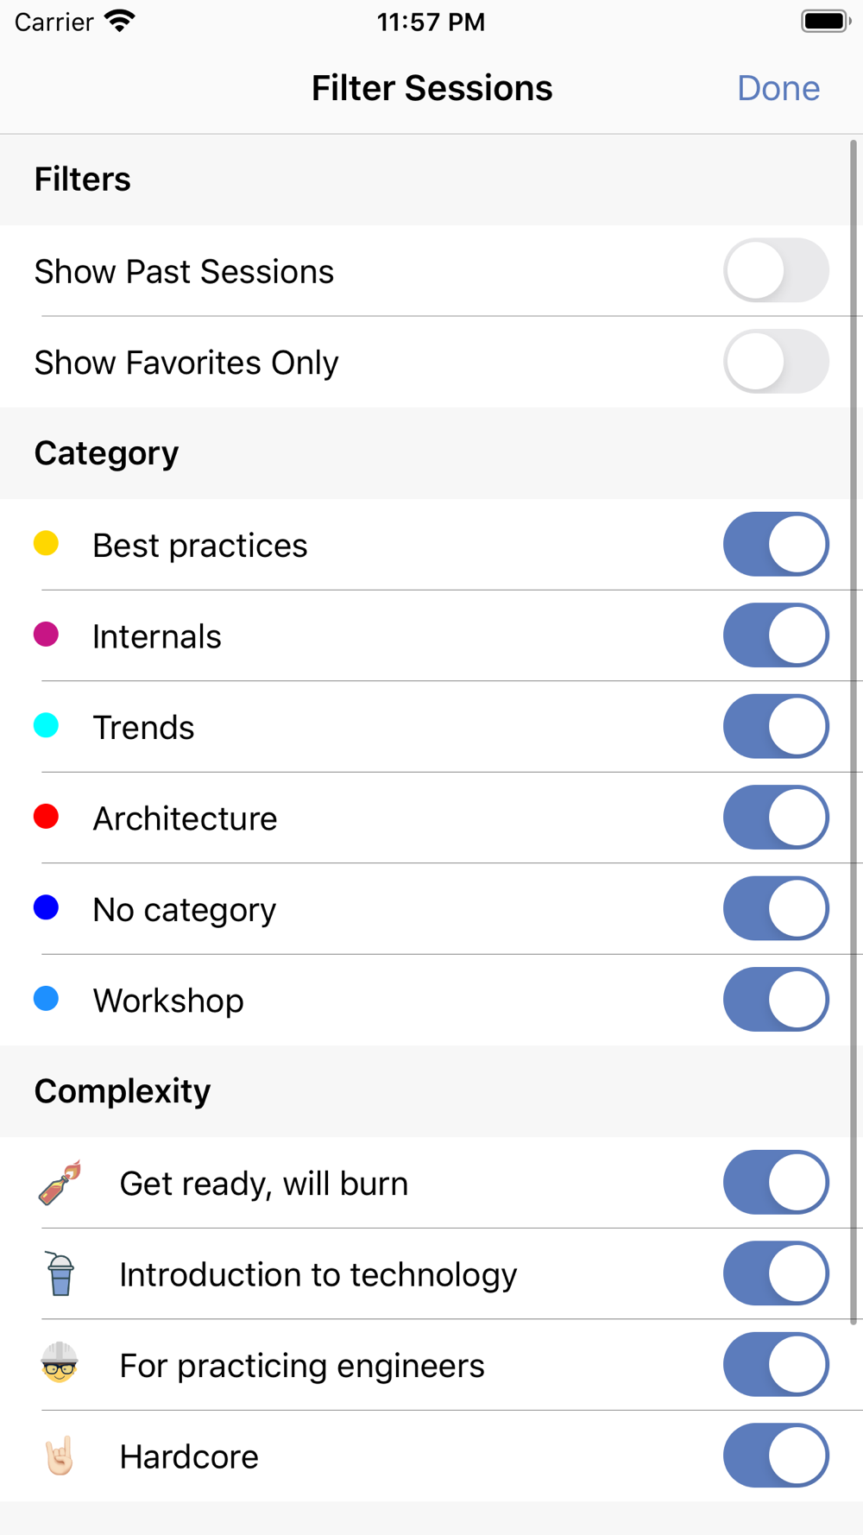Toggle off the Workshop category switch

pyautogui.click(x=776, y=1000)
